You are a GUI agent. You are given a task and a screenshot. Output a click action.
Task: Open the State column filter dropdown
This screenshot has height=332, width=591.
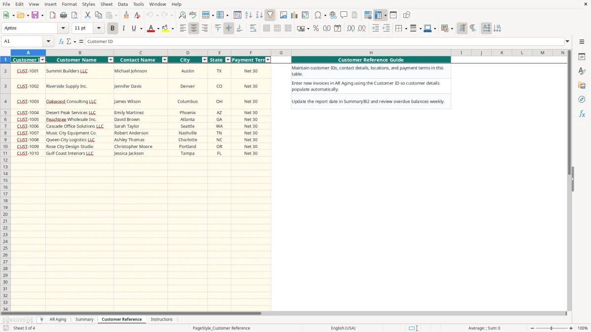(228, 60)
